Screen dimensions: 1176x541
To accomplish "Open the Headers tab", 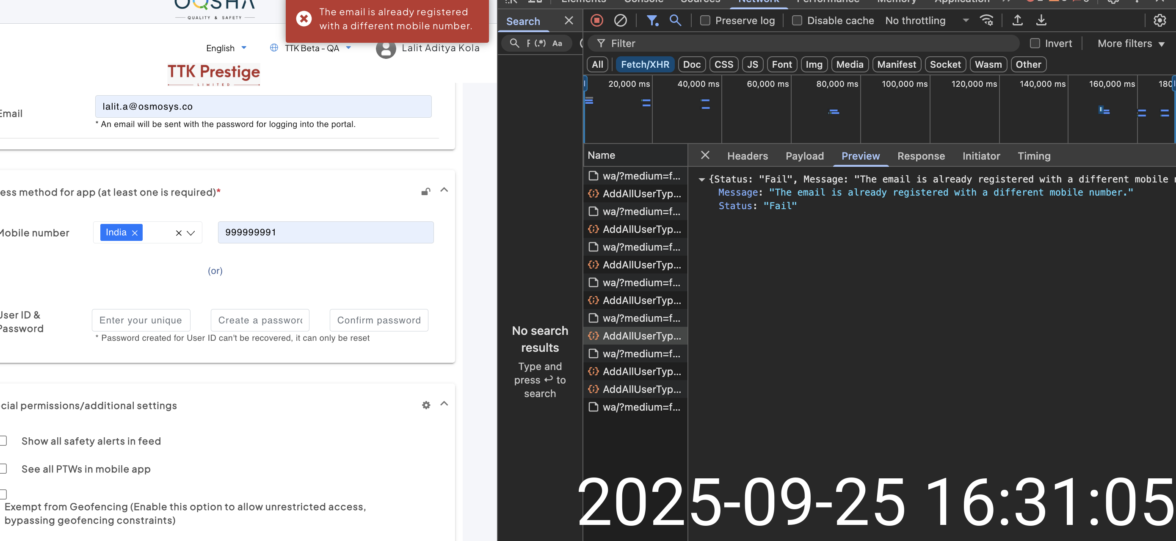I will [x=747, y=156].
